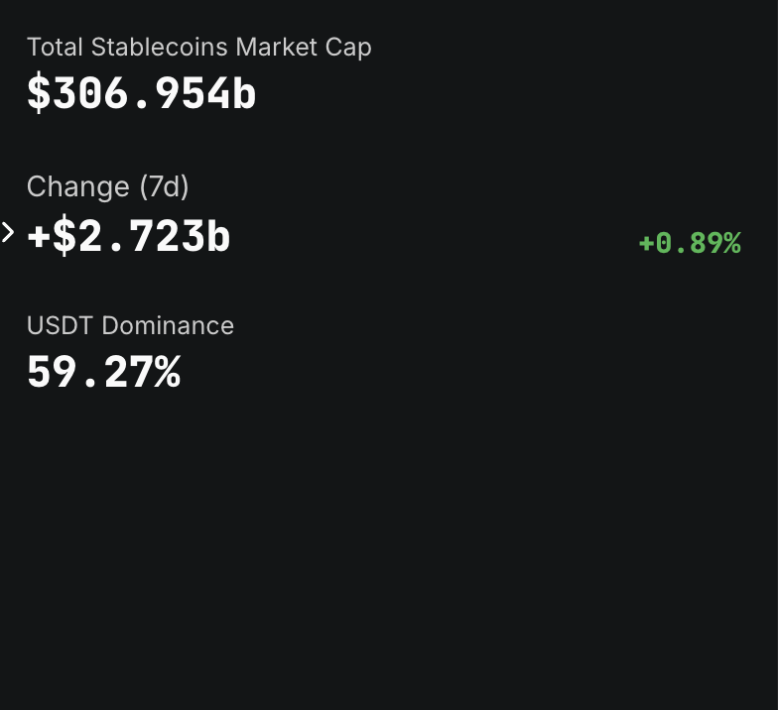778x710 pixels.
Task: Select the 59.27% dominance value
Action: pyautogui.click(x=103, y=373)
